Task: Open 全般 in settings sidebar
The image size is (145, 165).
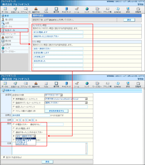Action: pos(14,23)
